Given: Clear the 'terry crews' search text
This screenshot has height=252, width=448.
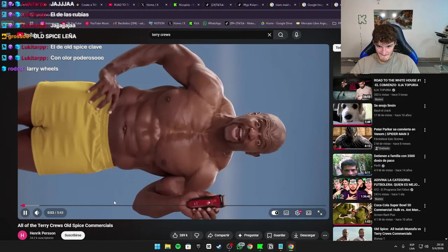Looking at the screenshot, I should point(269,35).
